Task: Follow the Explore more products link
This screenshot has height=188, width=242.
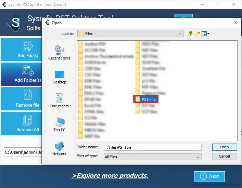Action: 110,175
